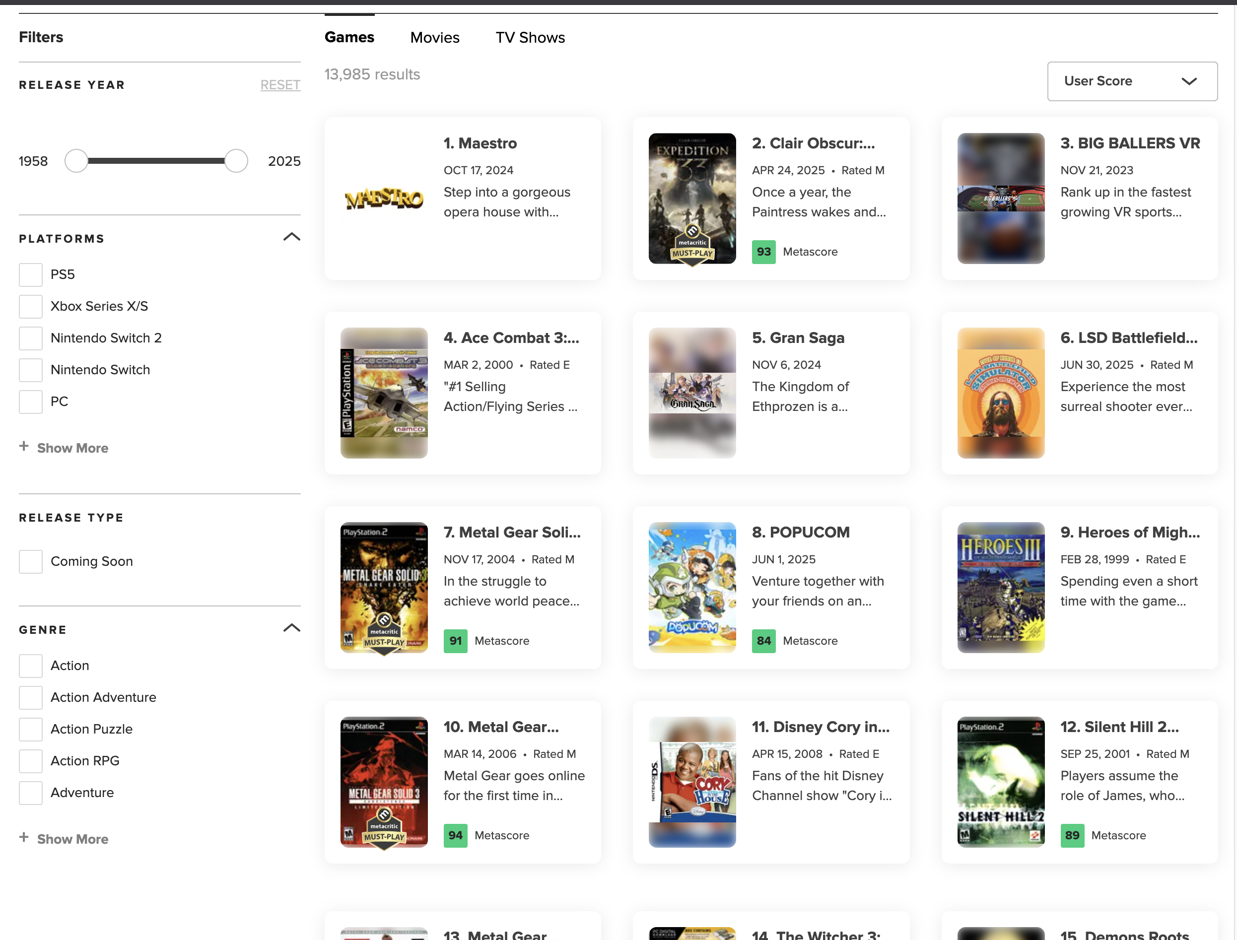The width and height of the screenshot is (1237, 940).
Task: Select the PC platform checkbox
Action: coord(31,402)
